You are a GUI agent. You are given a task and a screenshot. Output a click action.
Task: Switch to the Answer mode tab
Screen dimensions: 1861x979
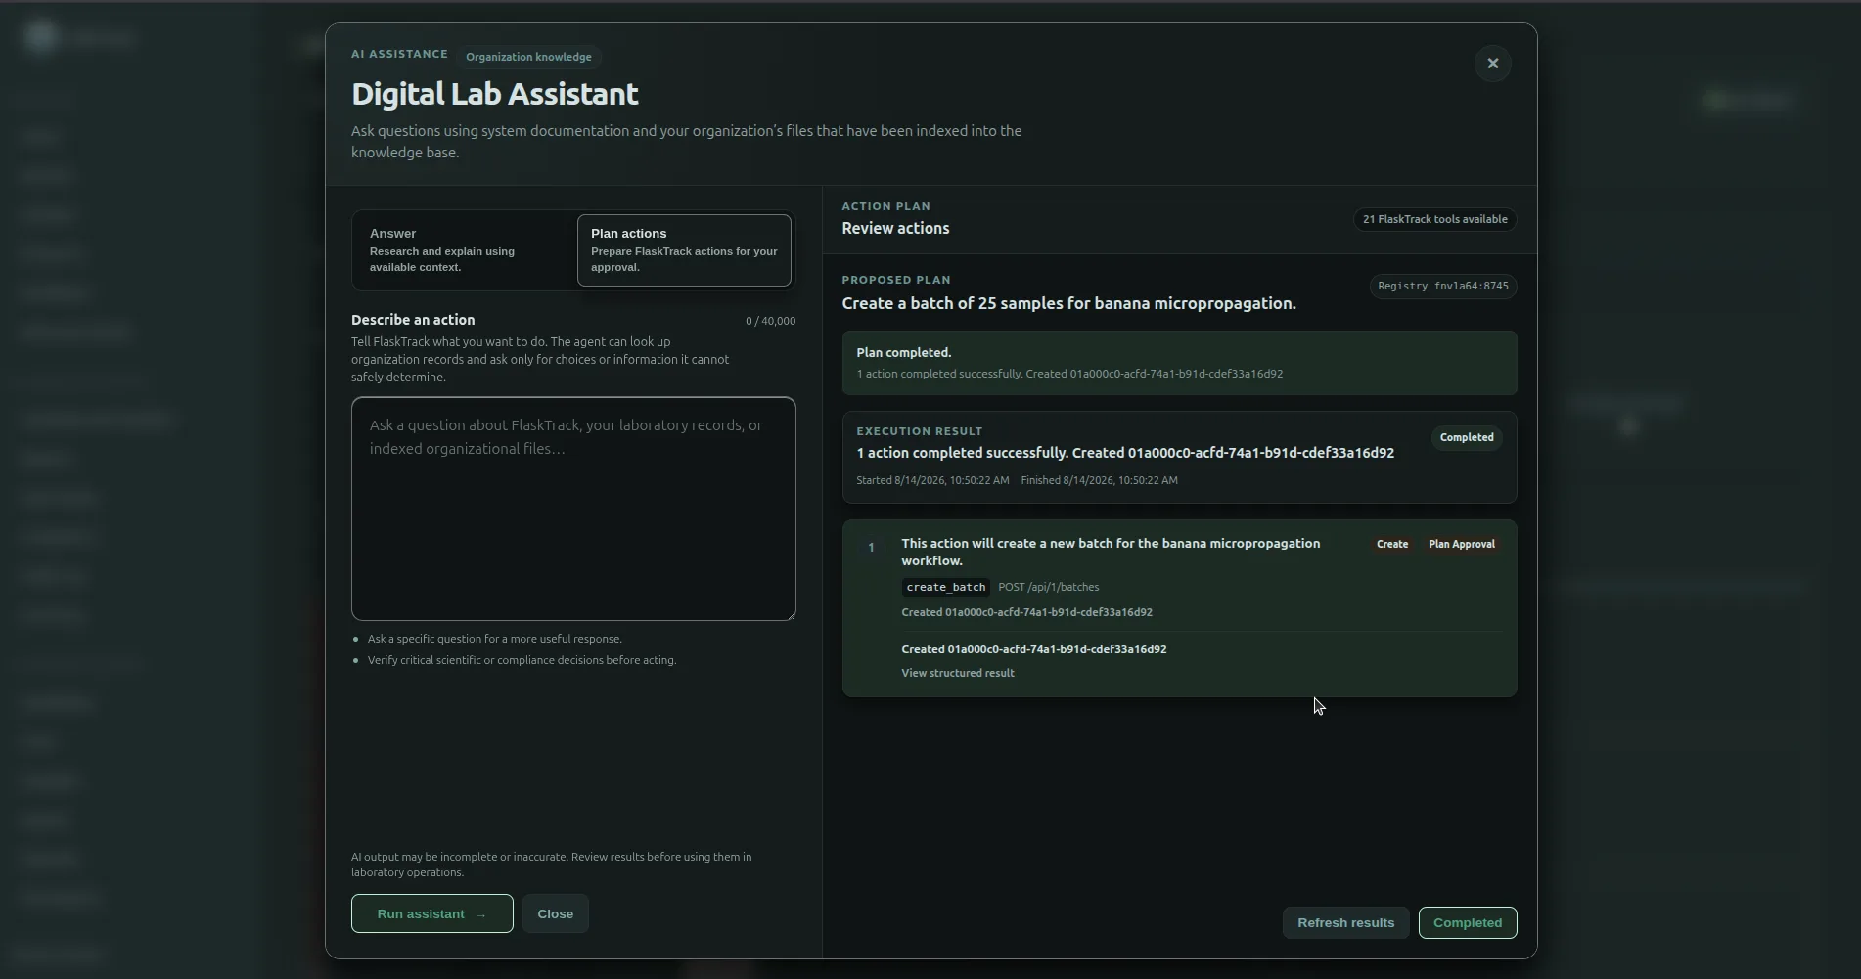pyautogui.click(x=465, y=250)
